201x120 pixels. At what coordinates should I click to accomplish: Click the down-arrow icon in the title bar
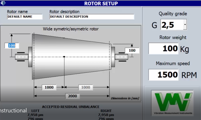click(x=3, y=3)
